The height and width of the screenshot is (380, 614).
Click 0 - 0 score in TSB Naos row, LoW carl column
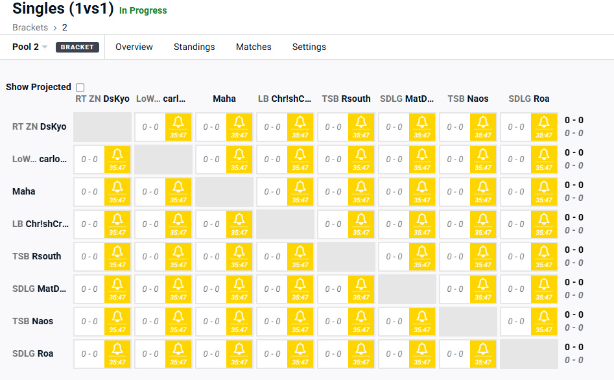150,322
